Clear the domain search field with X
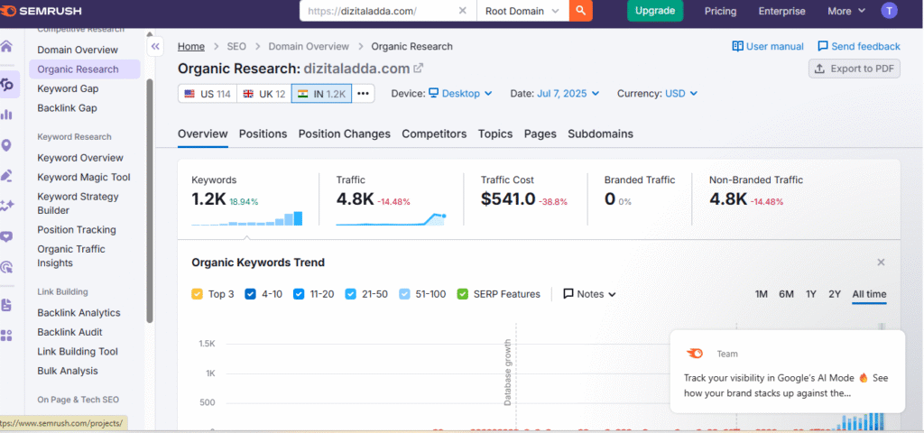Viewport: 924px width, 433px height. coord(463,11)
